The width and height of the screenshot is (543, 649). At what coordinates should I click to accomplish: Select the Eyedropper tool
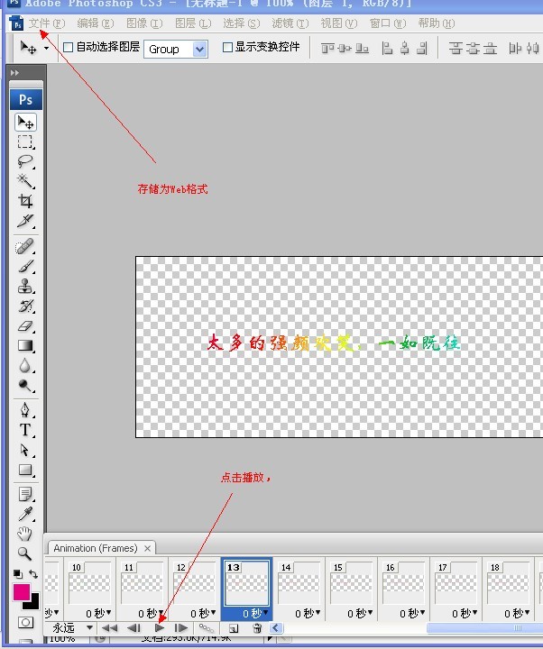(x=25, y=514)
